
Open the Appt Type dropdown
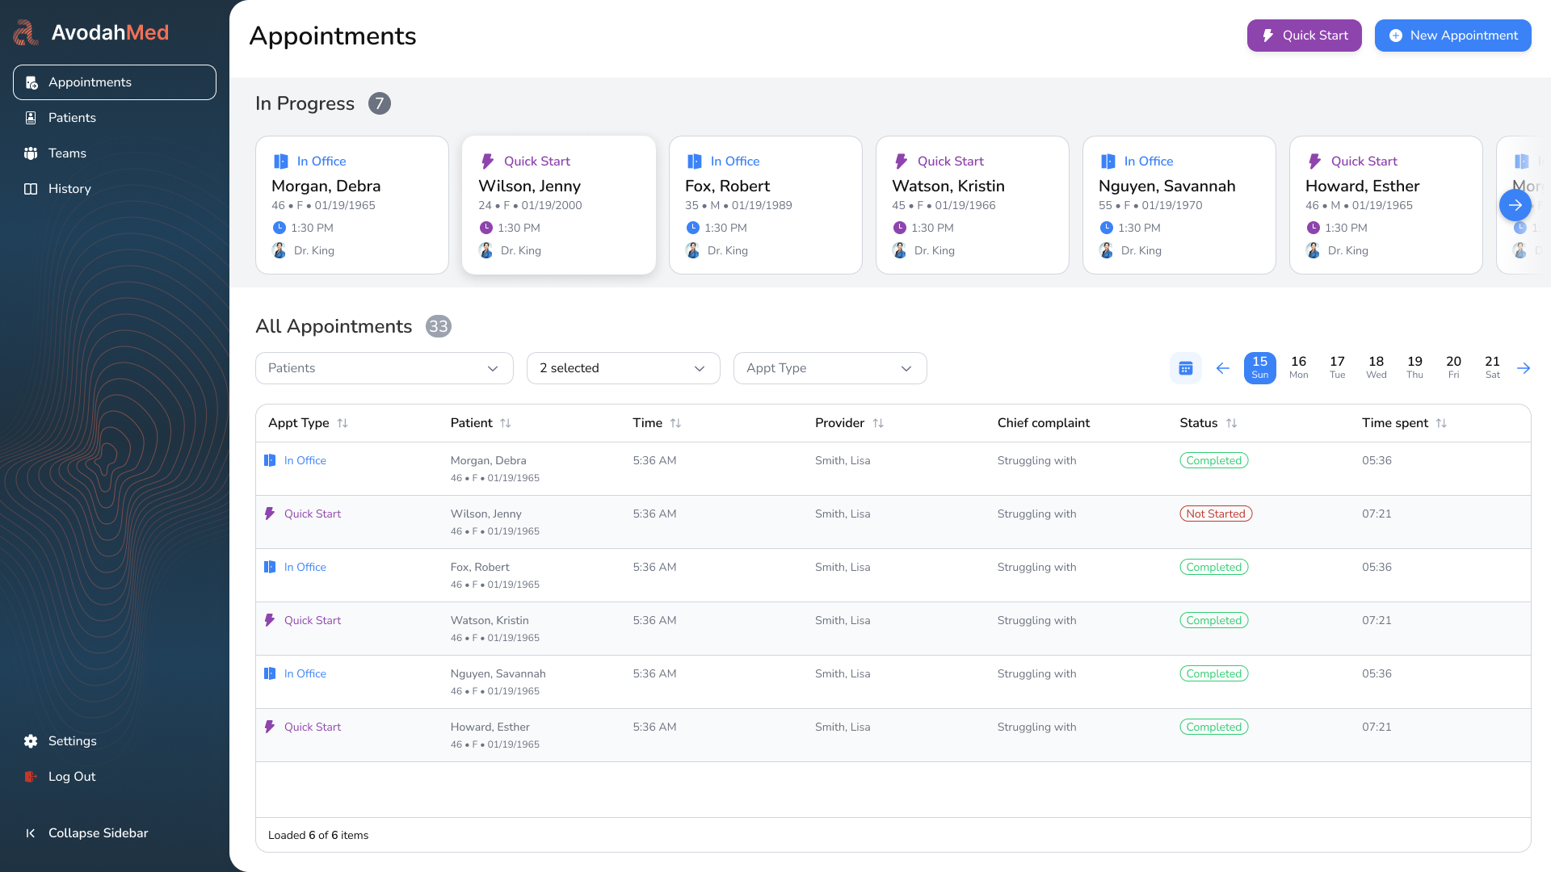tap(830, 368)
